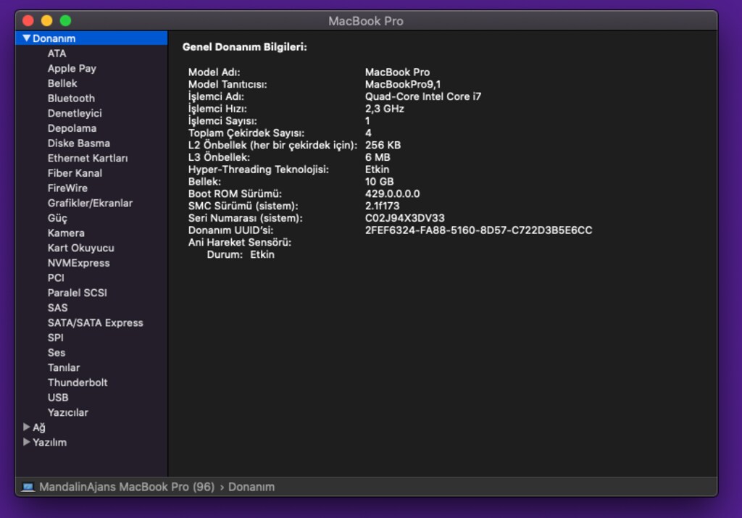Viewport: 742px width, 518px height.
Task: Open Yazıcılar in the sidebar
Action: pos(68,413)
